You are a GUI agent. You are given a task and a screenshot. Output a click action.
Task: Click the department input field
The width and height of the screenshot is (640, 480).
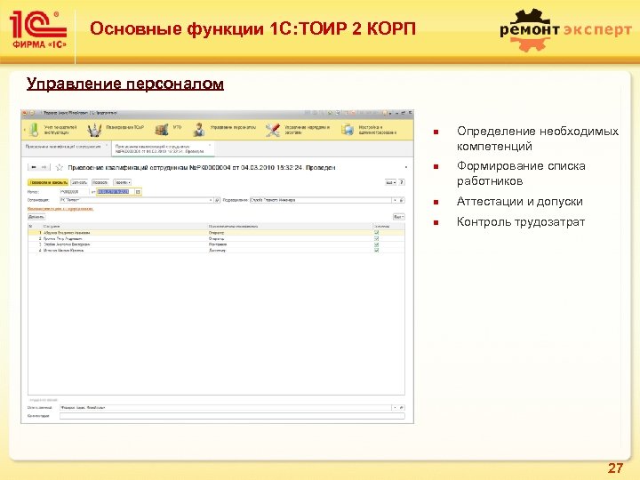321,200
